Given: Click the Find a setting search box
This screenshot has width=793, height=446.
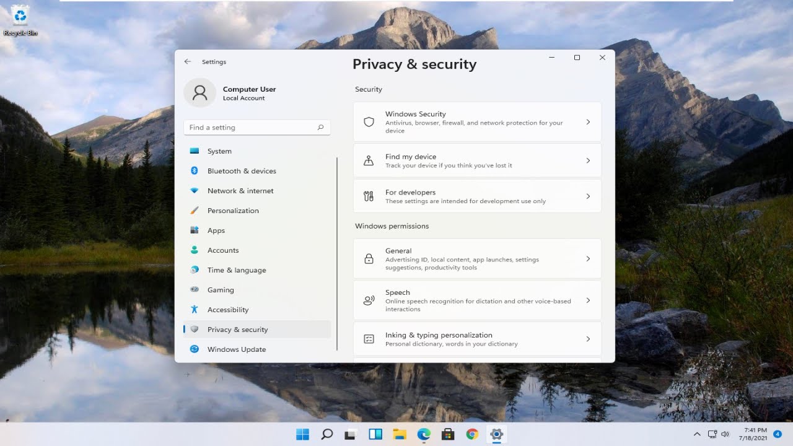Looking at the screenshot, I should click(257, 128).
